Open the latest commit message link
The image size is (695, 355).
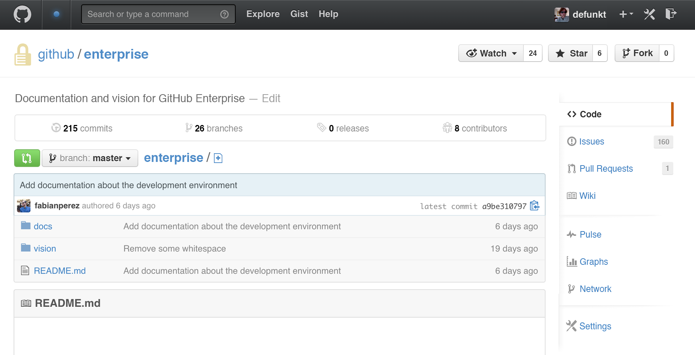coord(129,185)
